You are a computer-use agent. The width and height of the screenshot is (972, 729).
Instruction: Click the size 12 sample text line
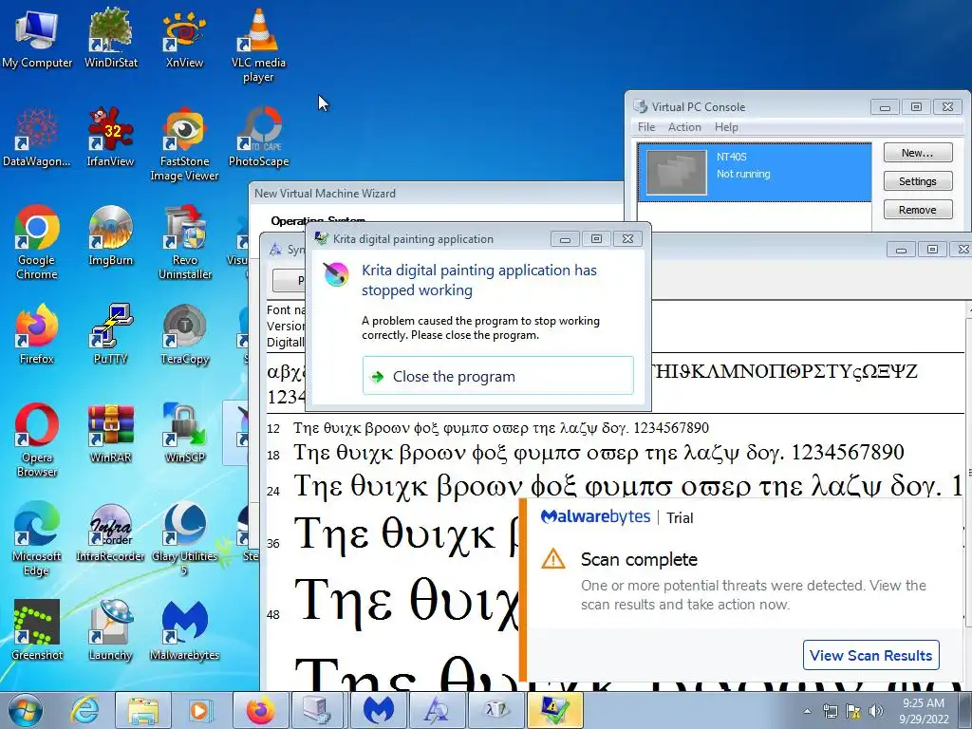click(x=501, y=428)
